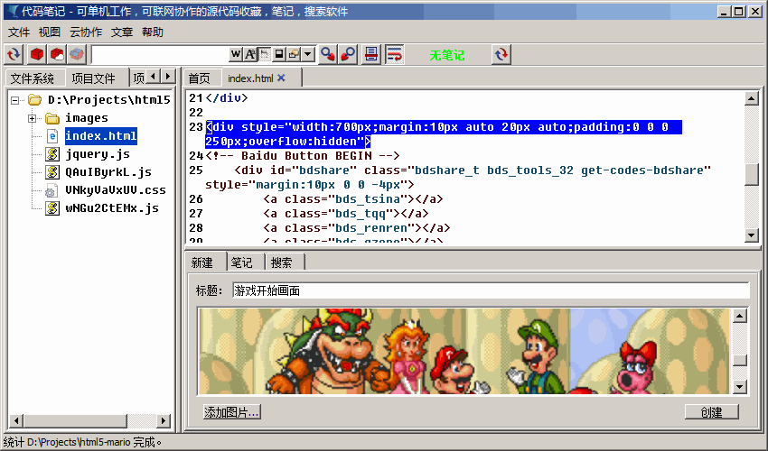Open the 帮助 menu
Viewport: 768px width, 451px height.
(x=153, y=32)
